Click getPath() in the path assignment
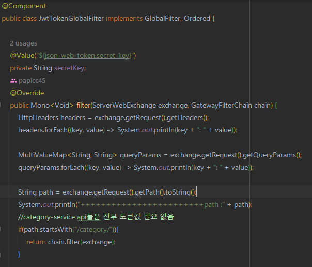 pyautogui.click(x=149, y=192)
